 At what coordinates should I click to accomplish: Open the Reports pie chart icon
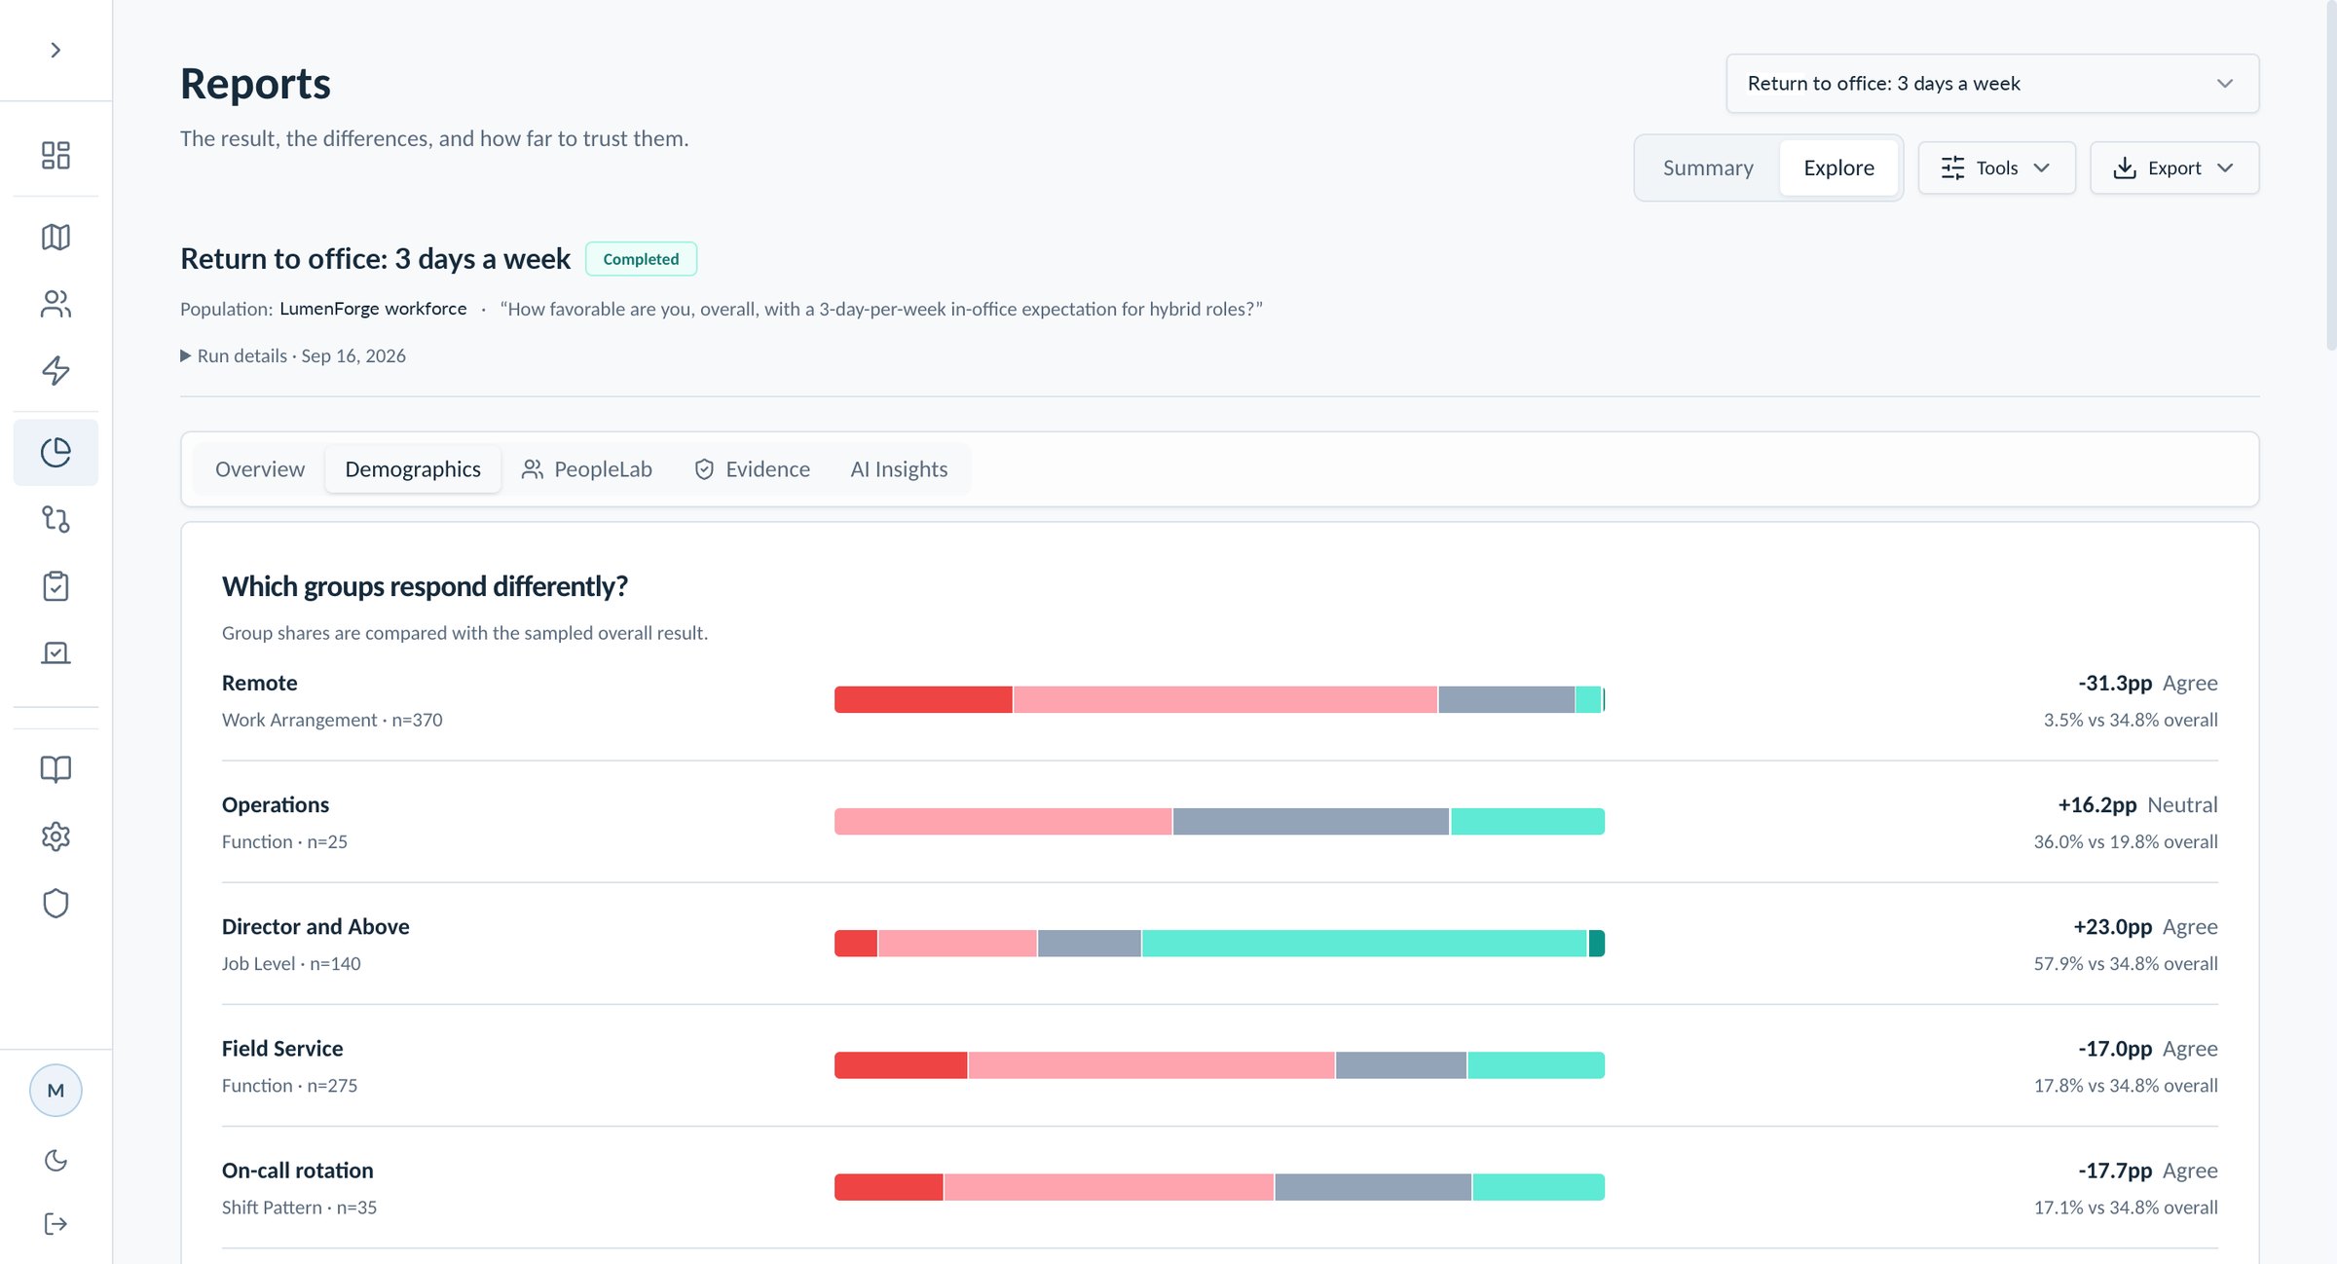pyautogui.click(x=56, y=453)
